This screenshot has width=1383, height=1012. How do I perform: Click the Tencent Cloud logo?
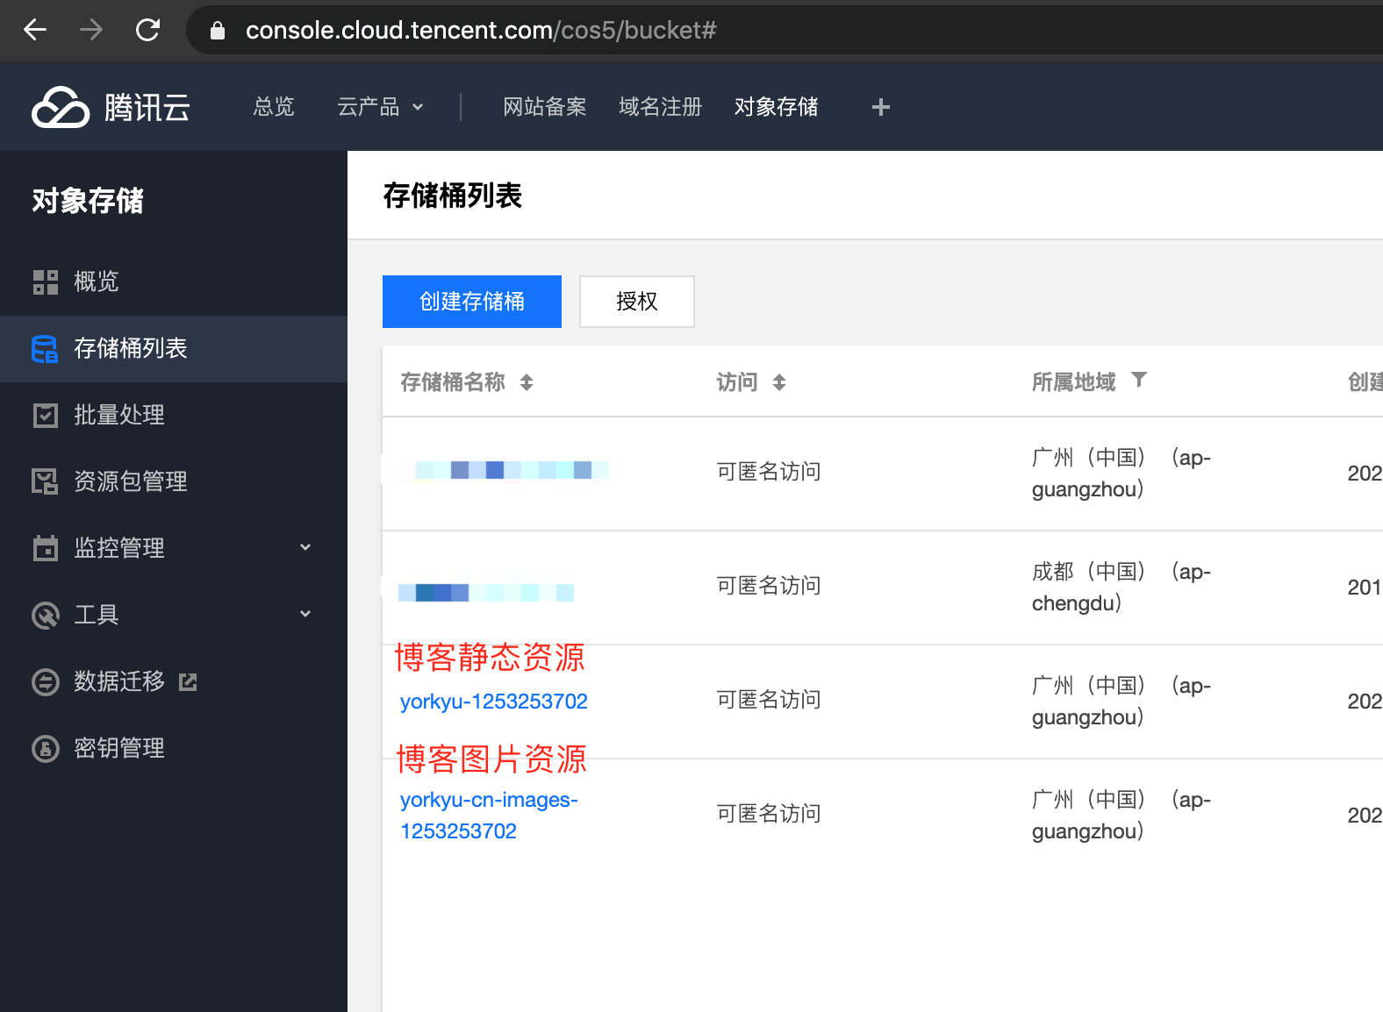[x=111, y=107]
